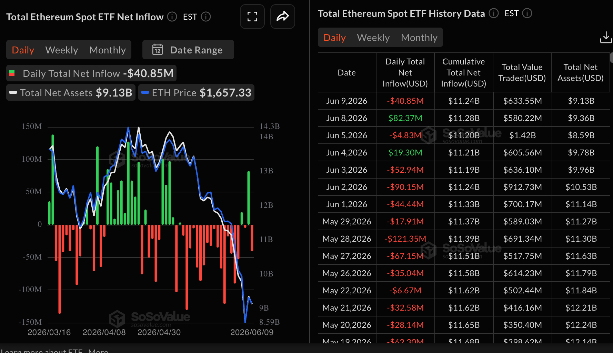The width and height of the screenshot is (613, 353).
Task: Click the history table scrollbar
Action: coord(611,57)
